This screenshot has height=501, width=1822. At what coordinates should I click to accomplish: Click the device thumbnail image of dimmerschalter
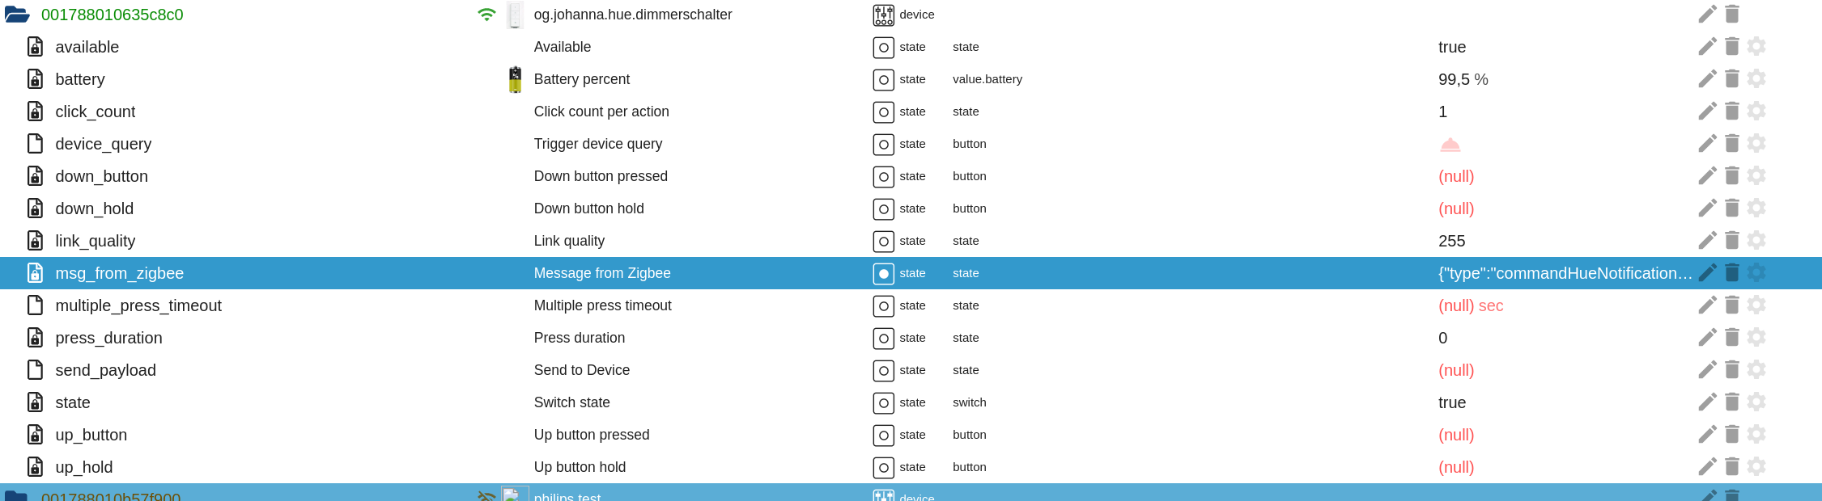[515, 15]
